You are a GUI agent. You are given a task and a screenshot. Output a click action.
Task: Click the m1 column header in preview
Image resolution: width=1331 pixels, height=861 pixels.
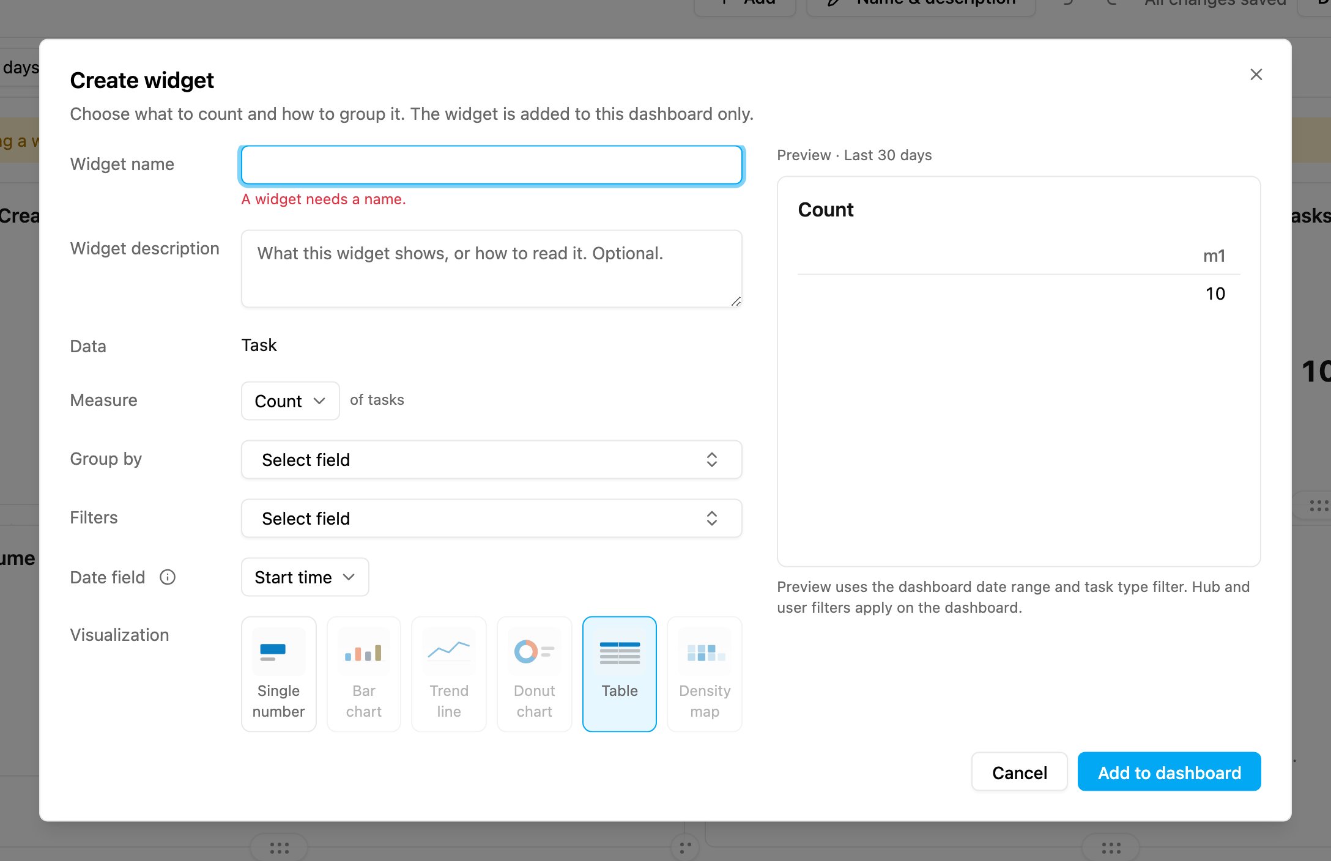(1214, 256)
